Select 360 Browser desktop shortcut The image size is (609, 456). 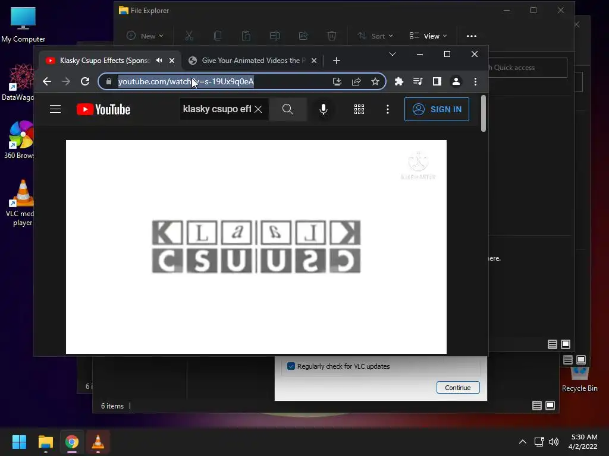click(x=20, y=140)
